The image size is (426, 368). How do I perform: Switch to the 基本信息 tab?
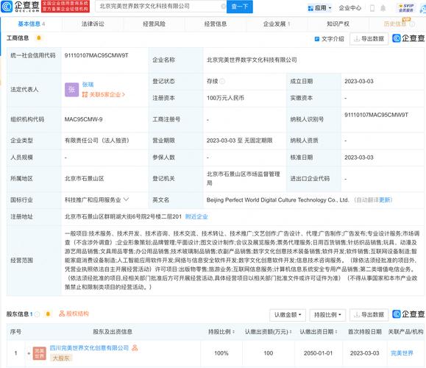(x=31, y=24)
